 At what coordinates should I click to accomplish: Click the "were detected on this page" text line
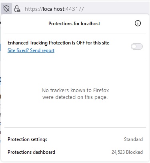coord(75,97)
